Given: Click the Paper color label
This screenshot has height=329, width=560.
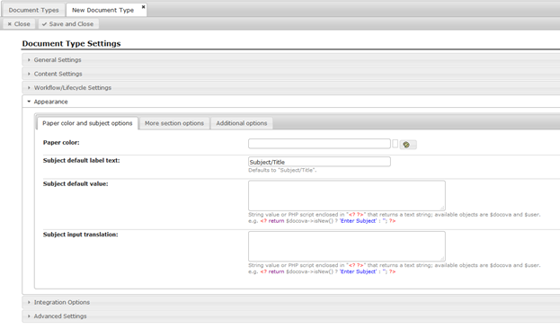Looking at the screenshot, I should click(61, 143).
